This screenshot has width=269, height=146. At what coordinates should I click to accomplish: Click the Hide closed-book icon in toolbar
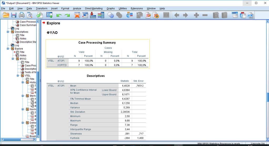224,15
